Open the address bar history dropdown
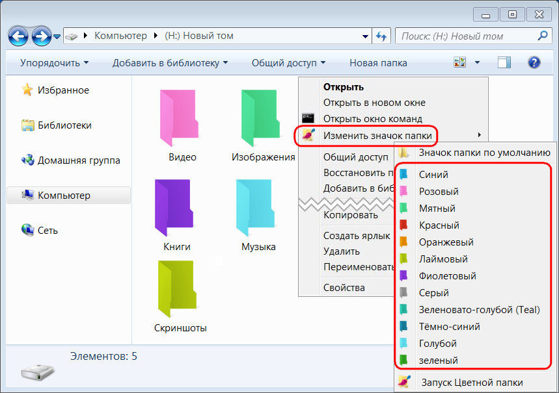The image size is (559, 393). coord(365,36)
